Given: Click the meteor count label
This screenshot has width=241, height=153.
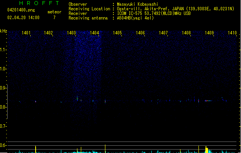Looking at the screenshot, I should coord(54,12).
